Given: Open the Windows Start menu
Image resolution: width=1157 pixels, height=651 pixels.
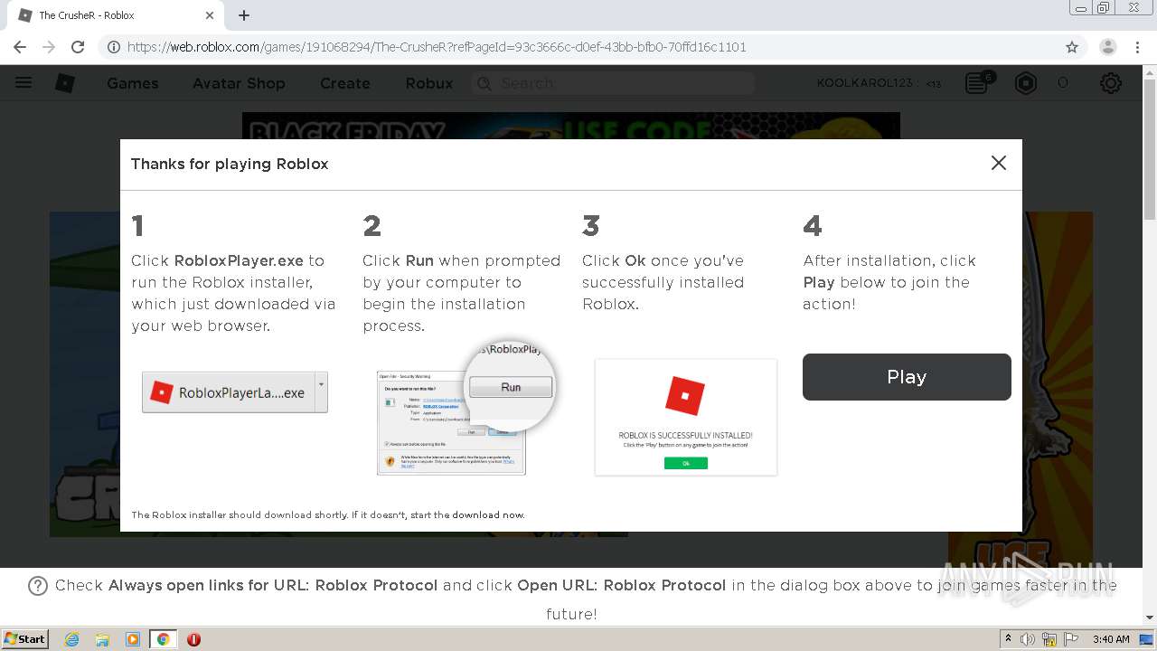Looking at the screenshot, I should pyautogui.click(x=25, y=638).
